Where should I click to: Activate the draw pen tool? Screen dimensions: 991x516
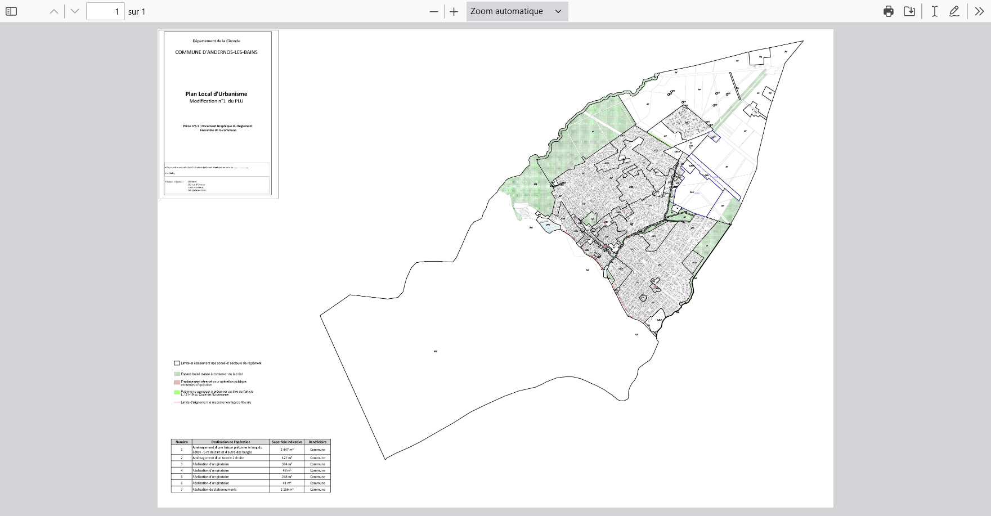pyautogui.click(x=954, y=11)
